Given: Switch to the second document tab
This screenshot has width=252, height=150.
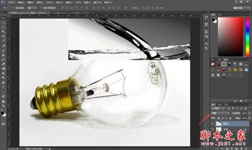Looking at the screenshot, I should tap(71, 13).
